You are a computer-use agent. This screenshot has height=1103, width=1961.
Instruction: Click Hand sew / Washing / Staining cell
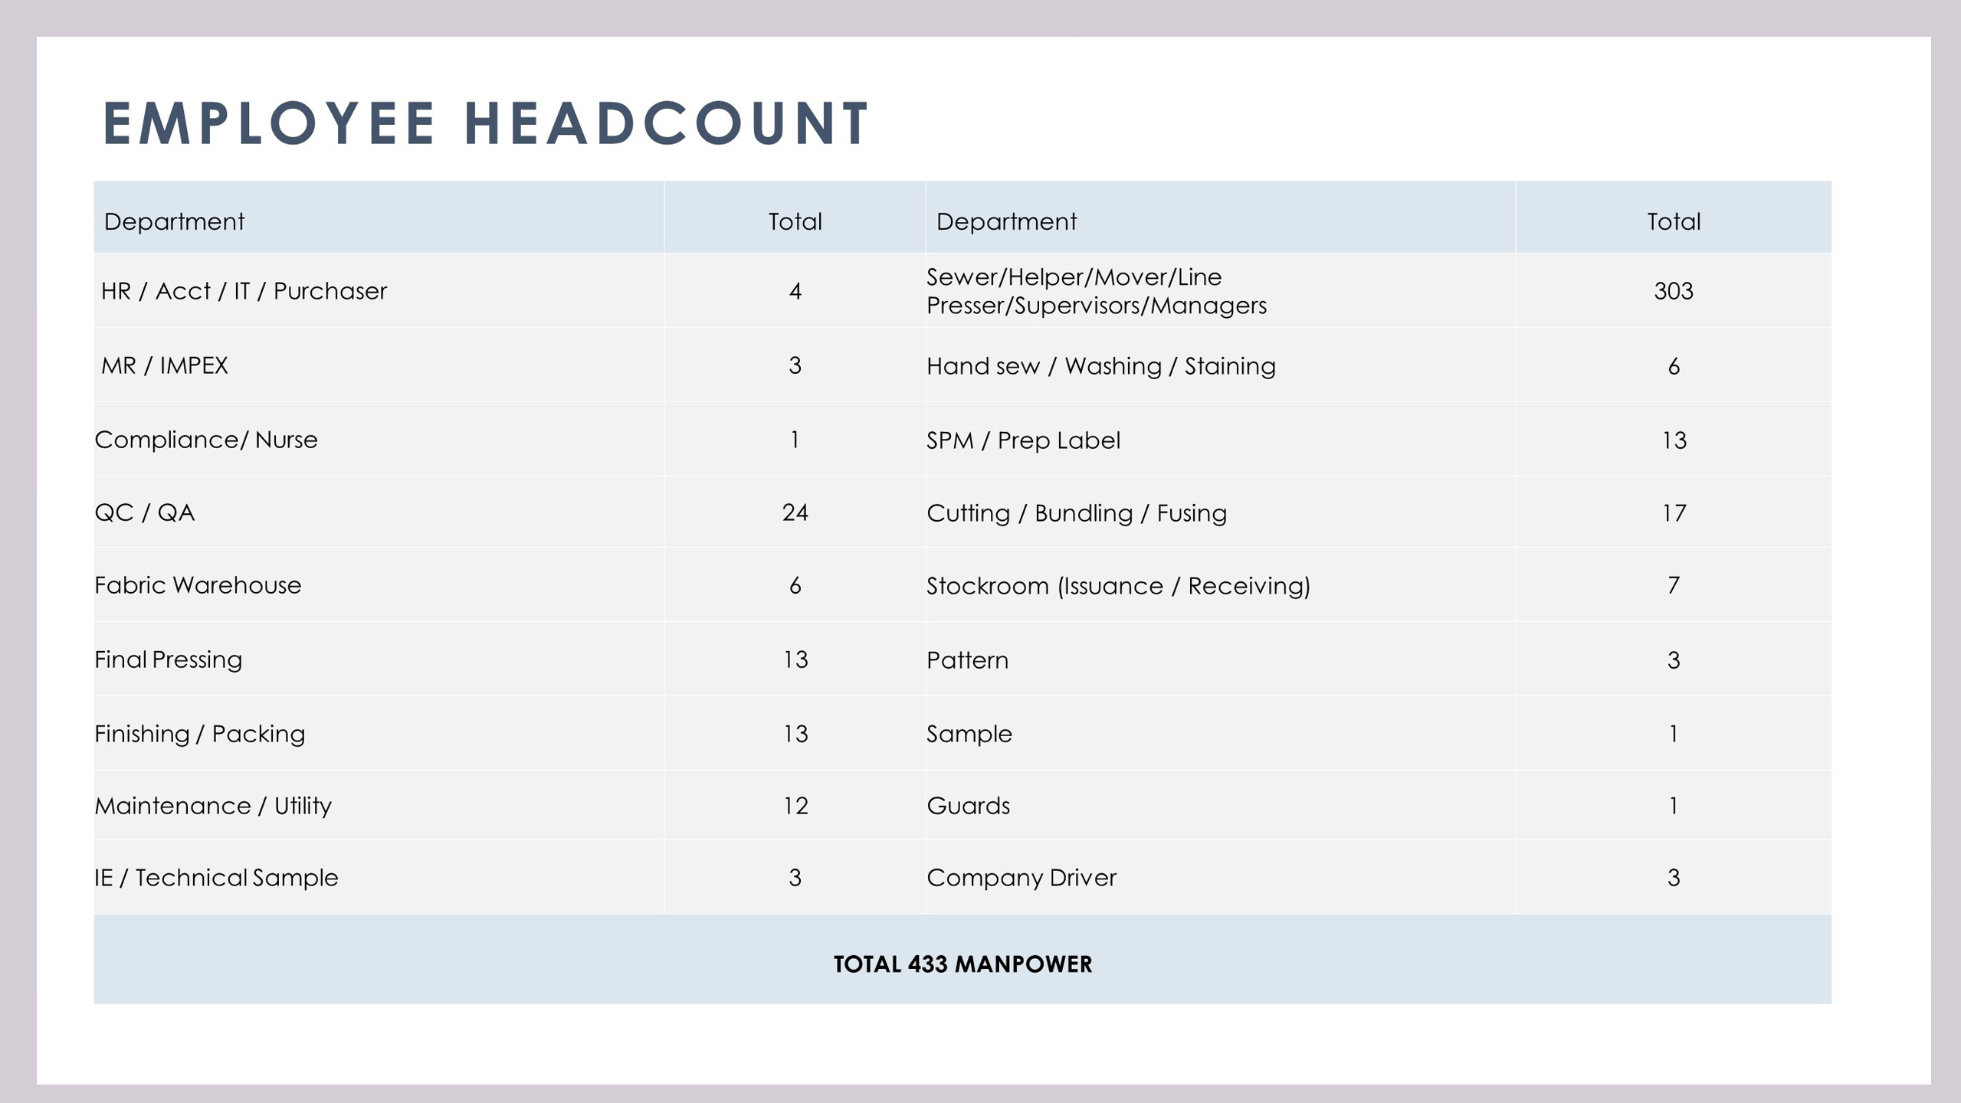click(1100, 366)
